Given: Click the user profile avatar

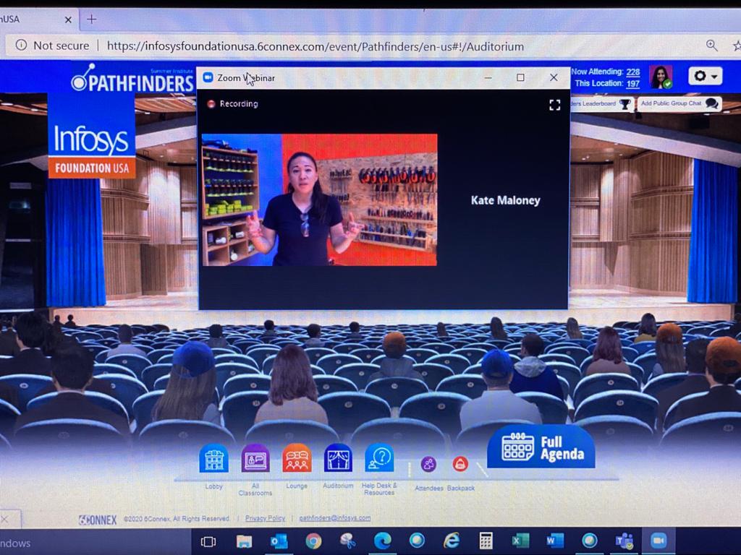Looking at the screenshot, I should (x=661, y=77).
